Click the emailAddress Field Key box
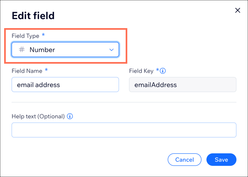248x177 pixels. (183, 85)
